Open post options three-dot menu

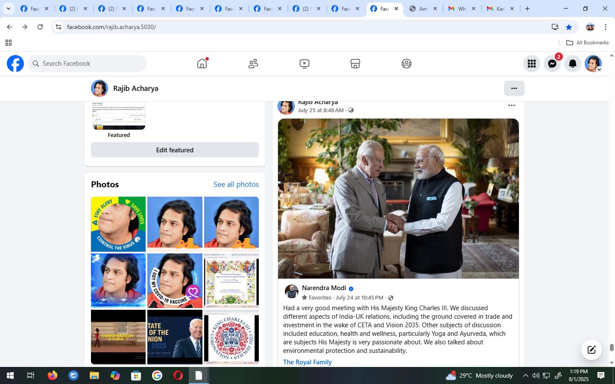[x=512, y=105]
